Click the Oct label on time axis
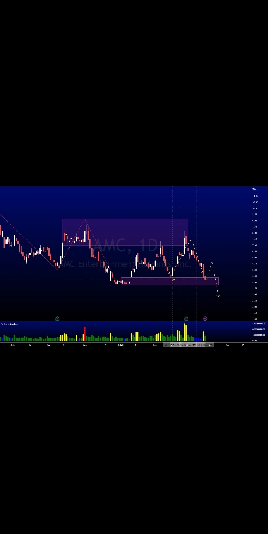Screen dimensions: 268x534 tap(13, 345)
